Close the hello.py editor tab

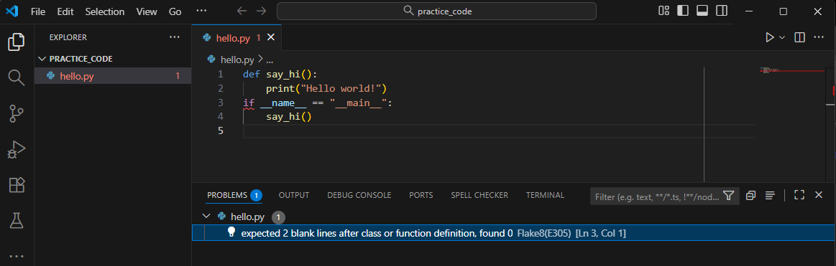pos(270,37)
